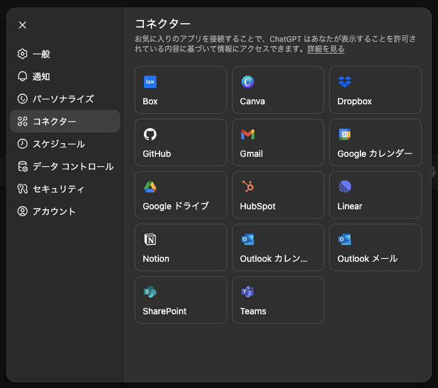
Task: Select the Teams connector icon
Action: click(248, 292)
